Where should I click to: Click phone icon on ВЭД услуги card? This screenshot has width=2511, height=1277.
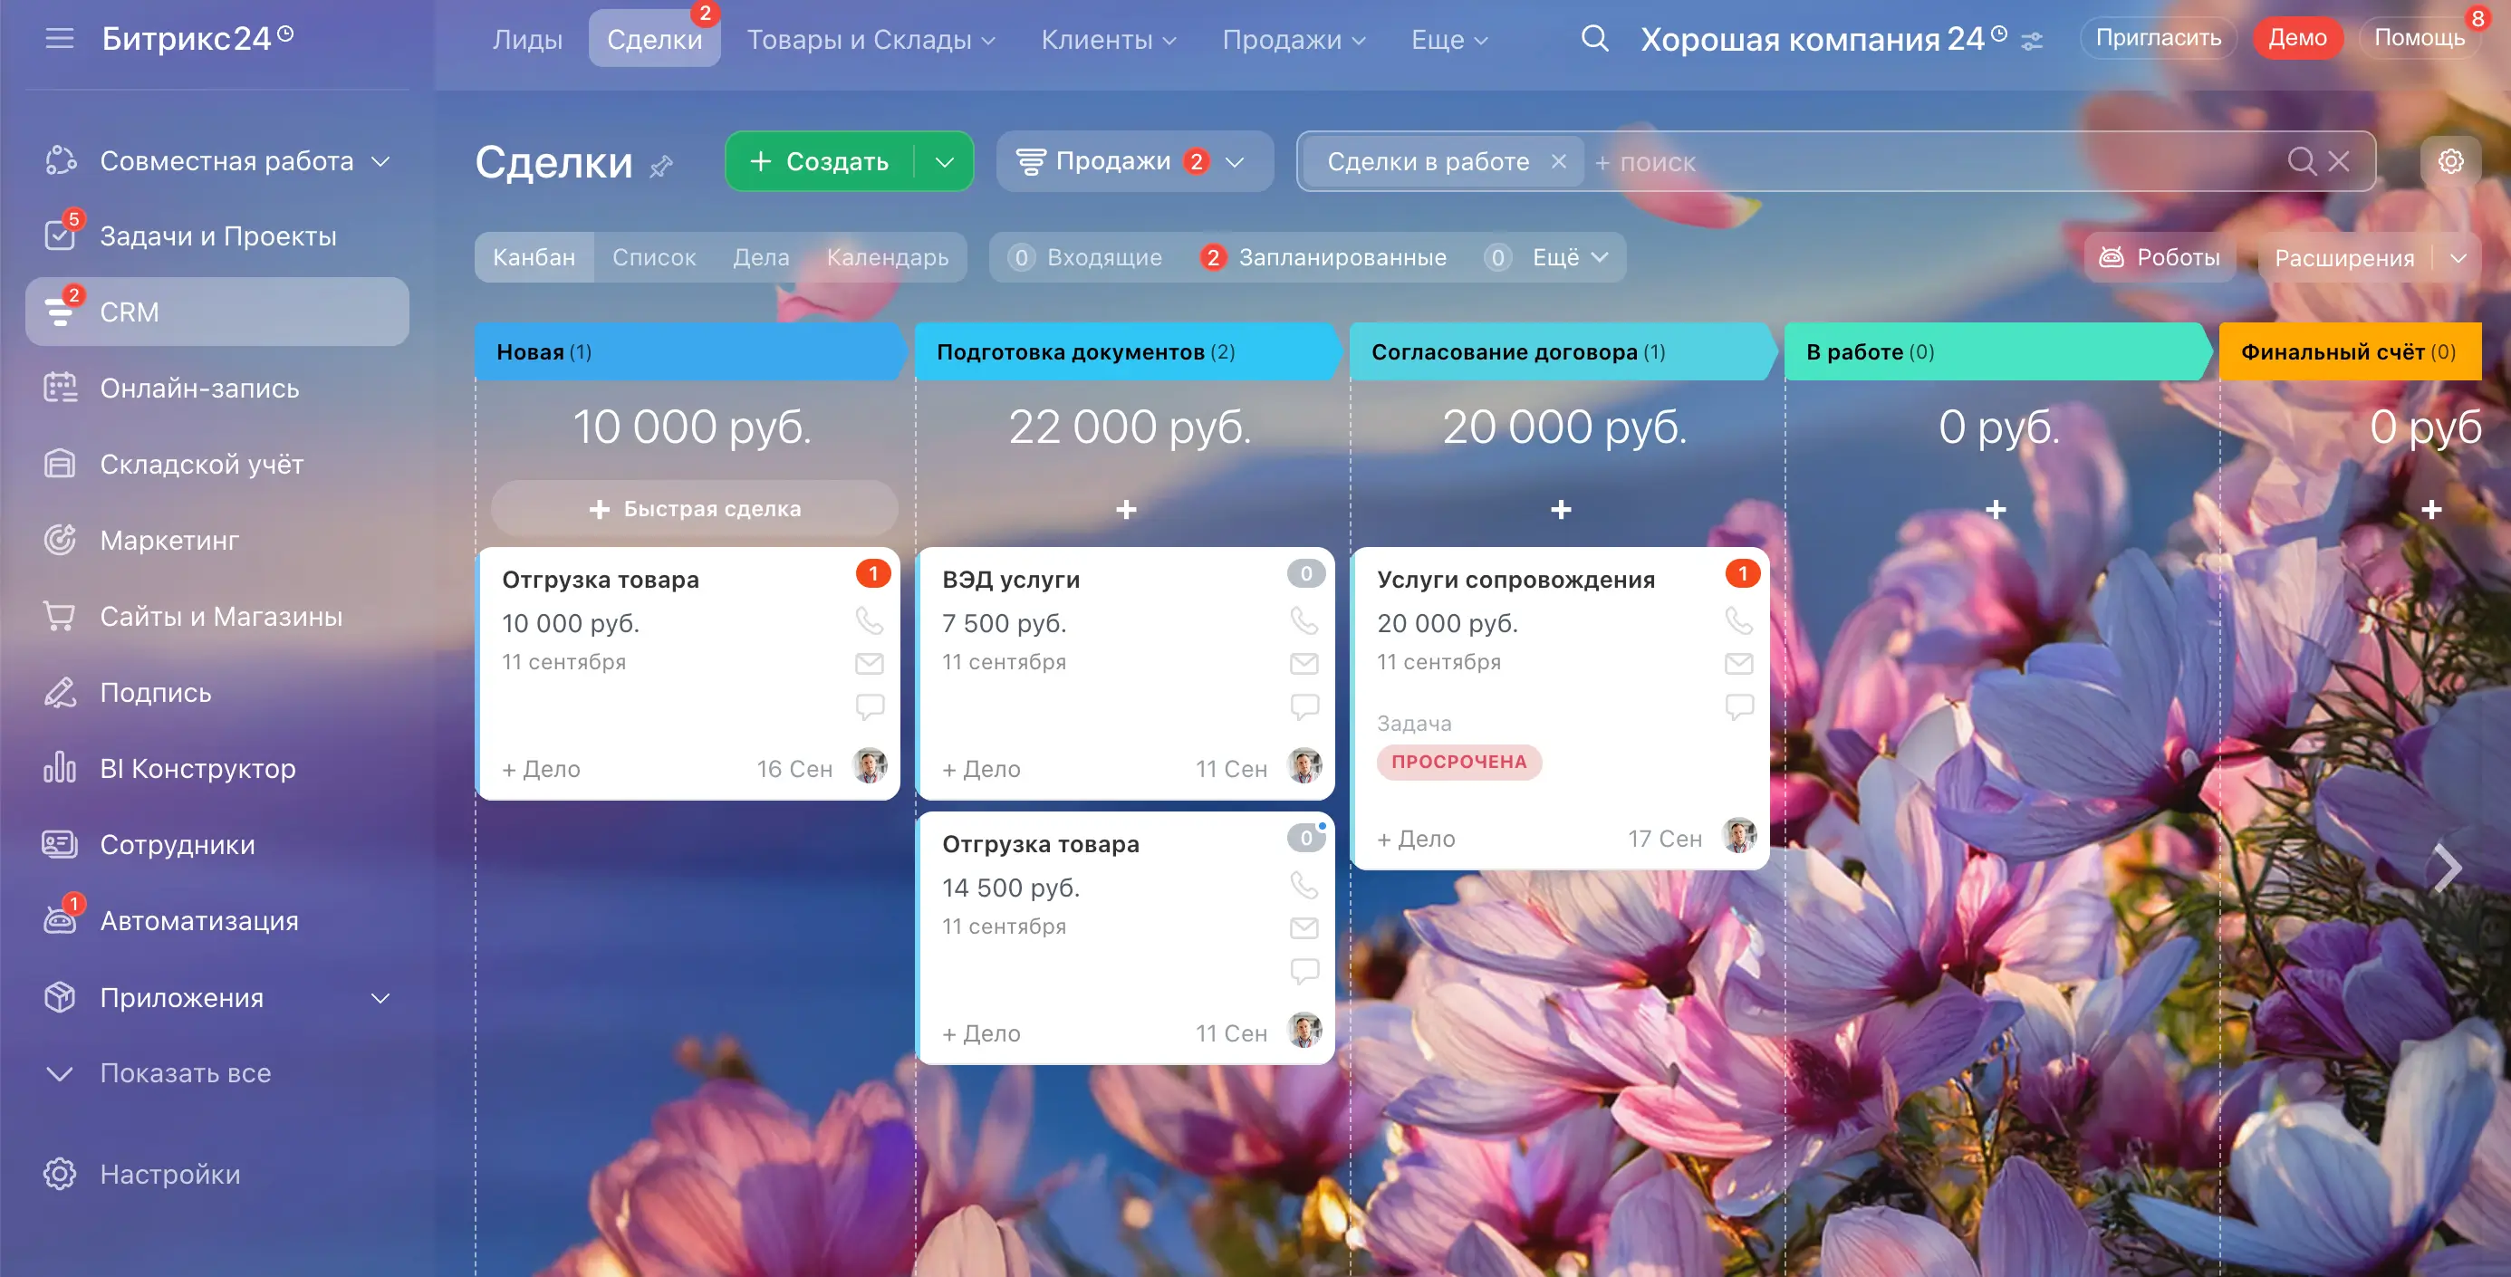[x=1304, y=620]
